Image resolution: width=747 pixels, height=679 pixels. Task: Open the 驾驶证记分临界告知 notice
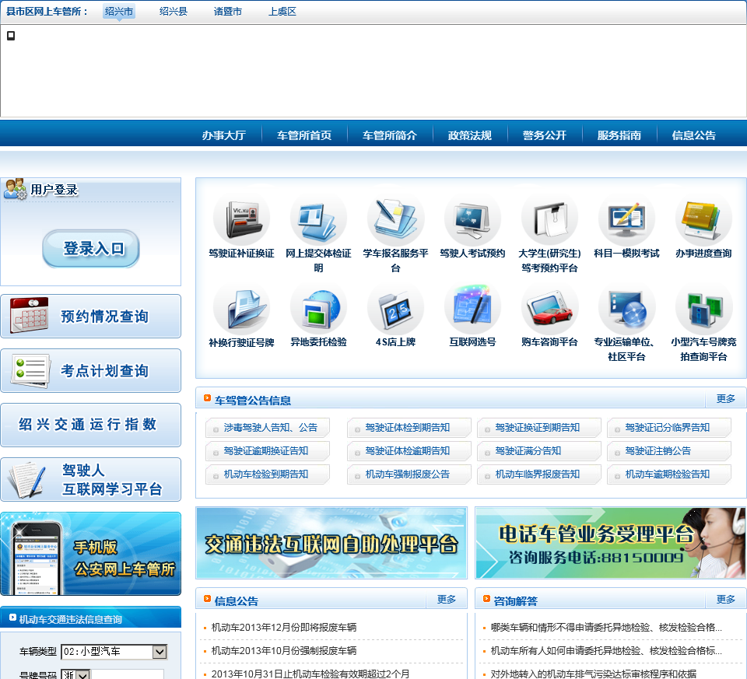pos(669,428)
